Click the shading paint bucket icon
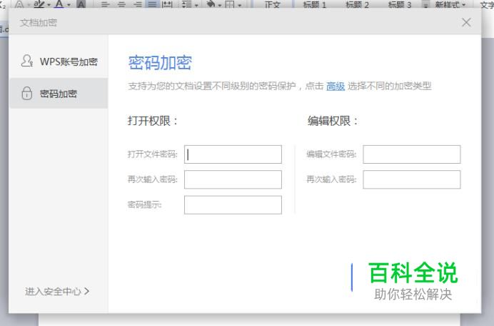 point(211,4)
